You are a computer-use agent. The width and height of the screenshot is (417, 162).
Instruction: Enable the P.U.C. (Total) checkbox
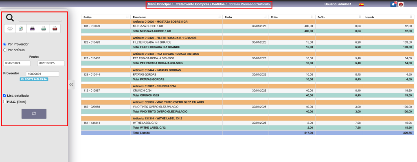click(x=5, y=101)
